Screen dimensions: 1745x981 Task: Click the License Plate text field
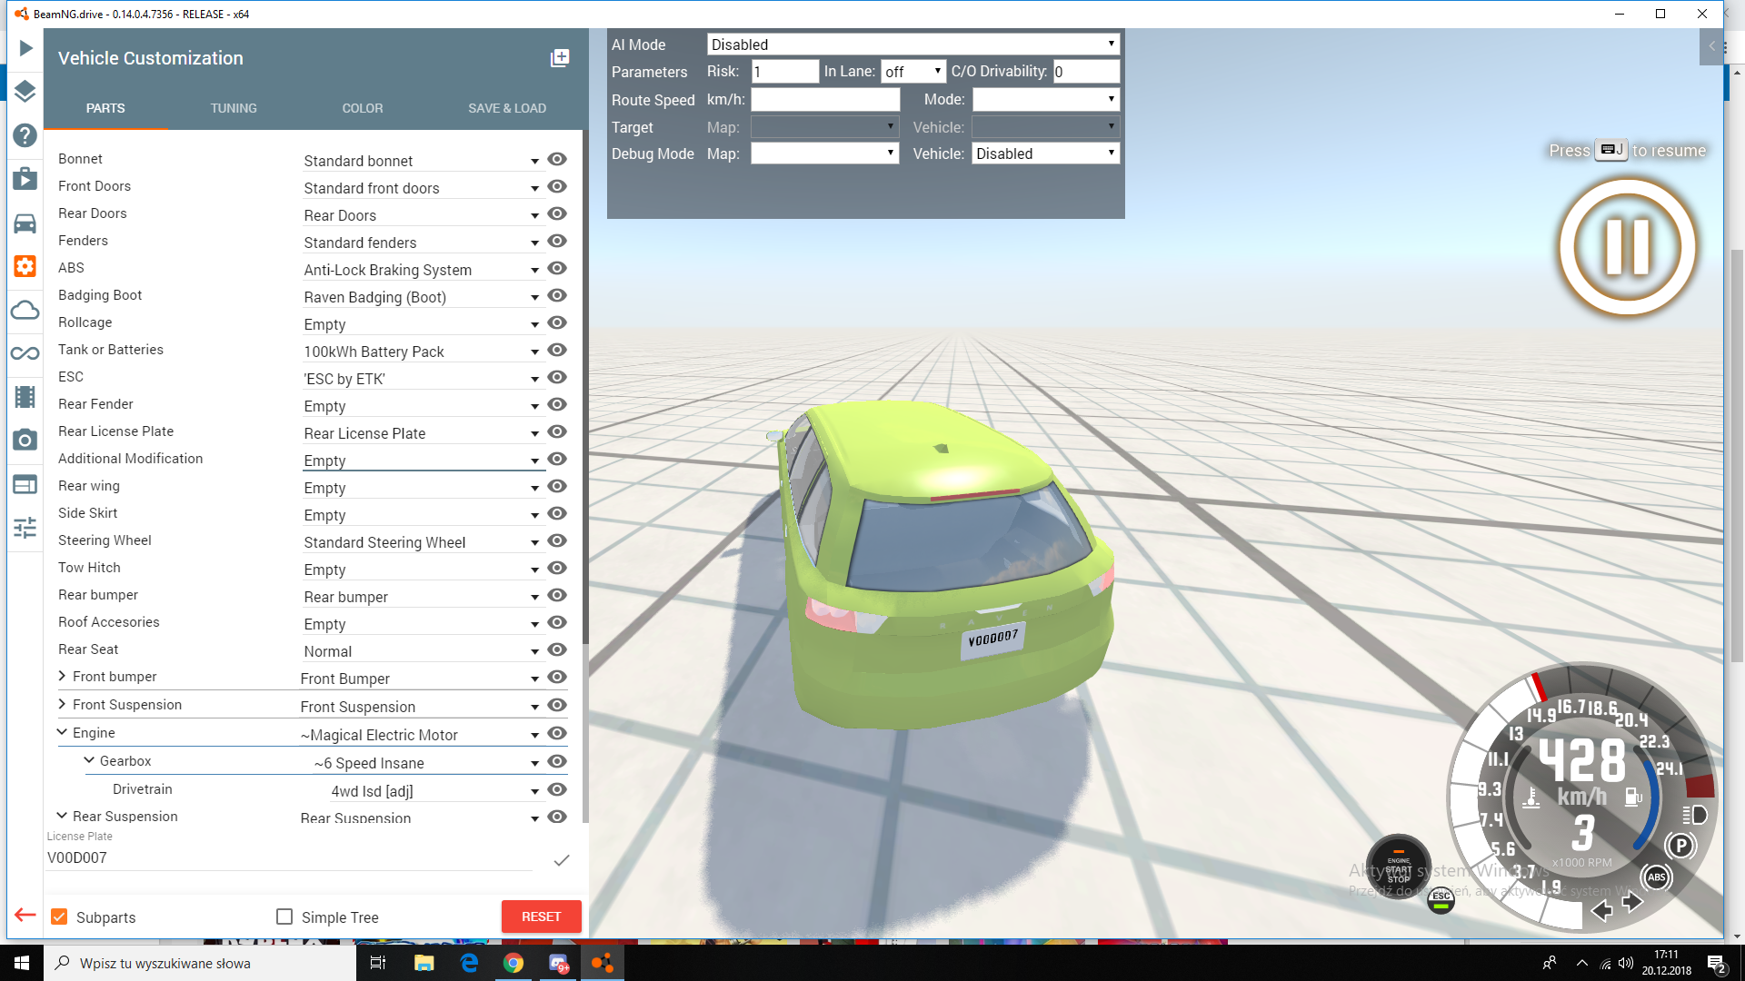pyautogui.click(x=289, y=857)
